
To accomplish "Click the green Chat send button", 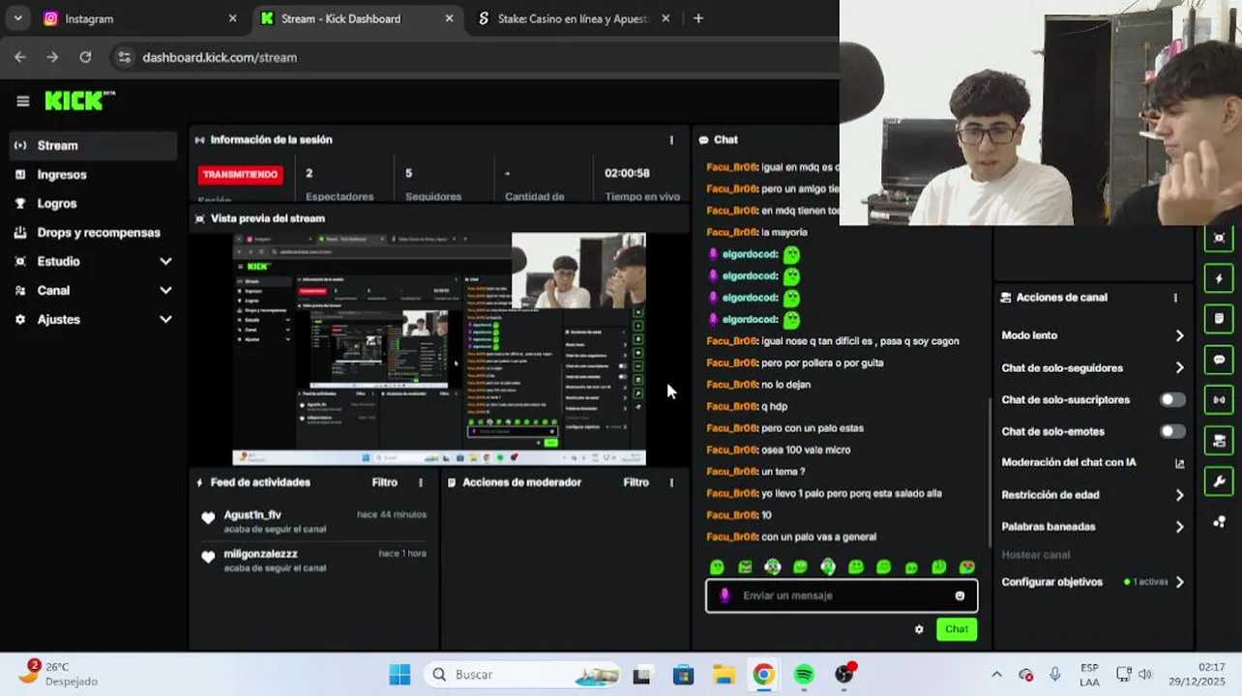I will (957, 629).
